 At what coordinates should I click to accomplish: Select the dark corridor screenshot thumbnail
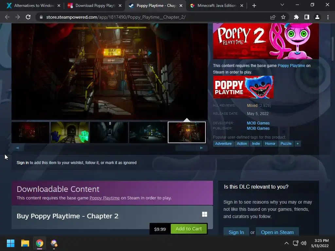point(109,132)
